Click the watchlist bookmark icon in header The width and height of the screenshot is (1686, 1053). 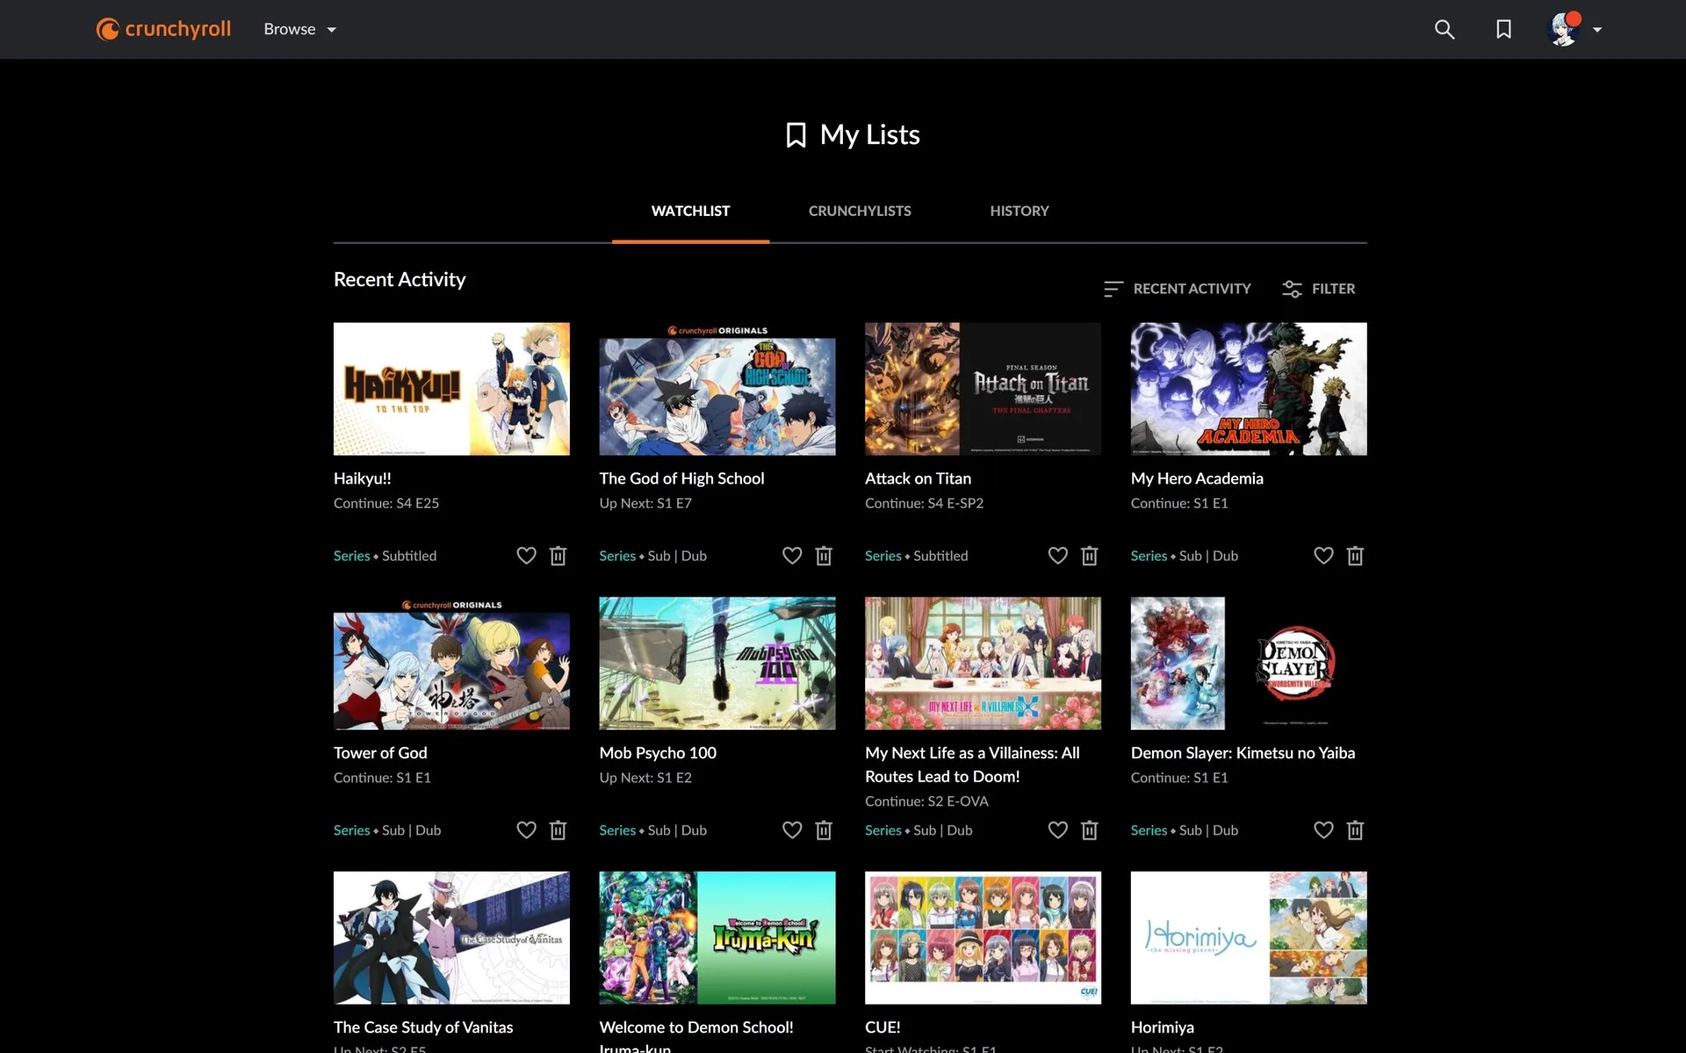point(1503,29)
